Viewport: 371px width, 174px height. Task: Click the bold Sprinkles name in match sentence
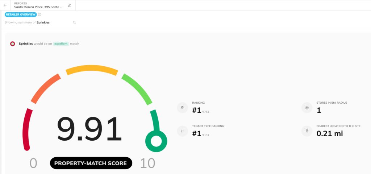tap(26, 44)
